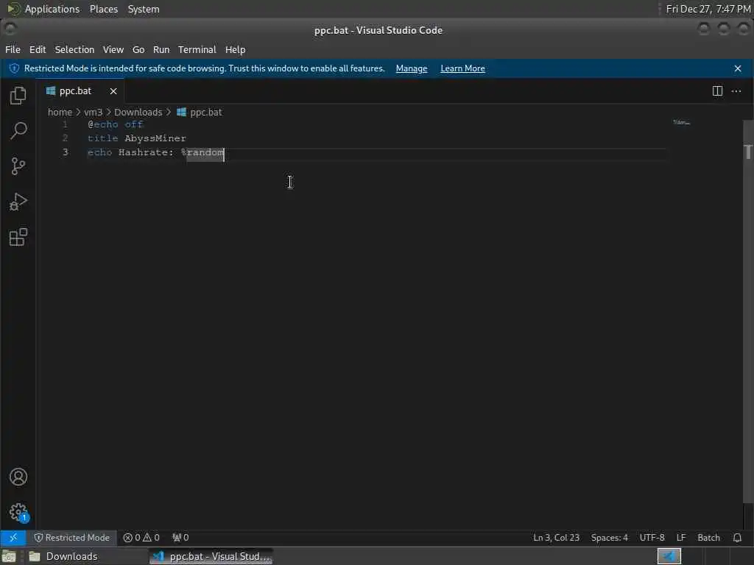Close the ppc.bat editor tab
This screenshot has width=754, height=565.
click(113, 90)
